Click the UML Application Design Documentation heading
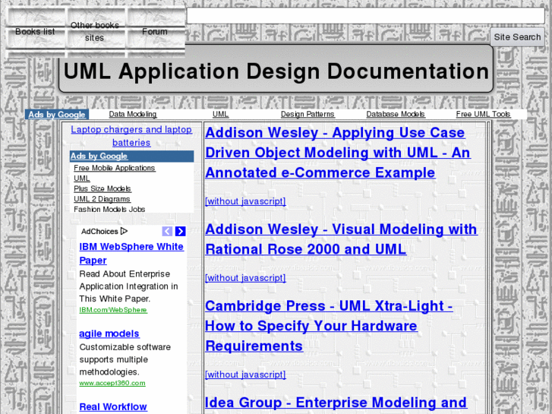This screenshot has height=414, width=552. pyautogui.click(x=276, y=71)
